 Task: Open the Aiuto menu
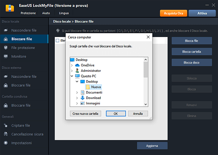(x=46, y=13)
